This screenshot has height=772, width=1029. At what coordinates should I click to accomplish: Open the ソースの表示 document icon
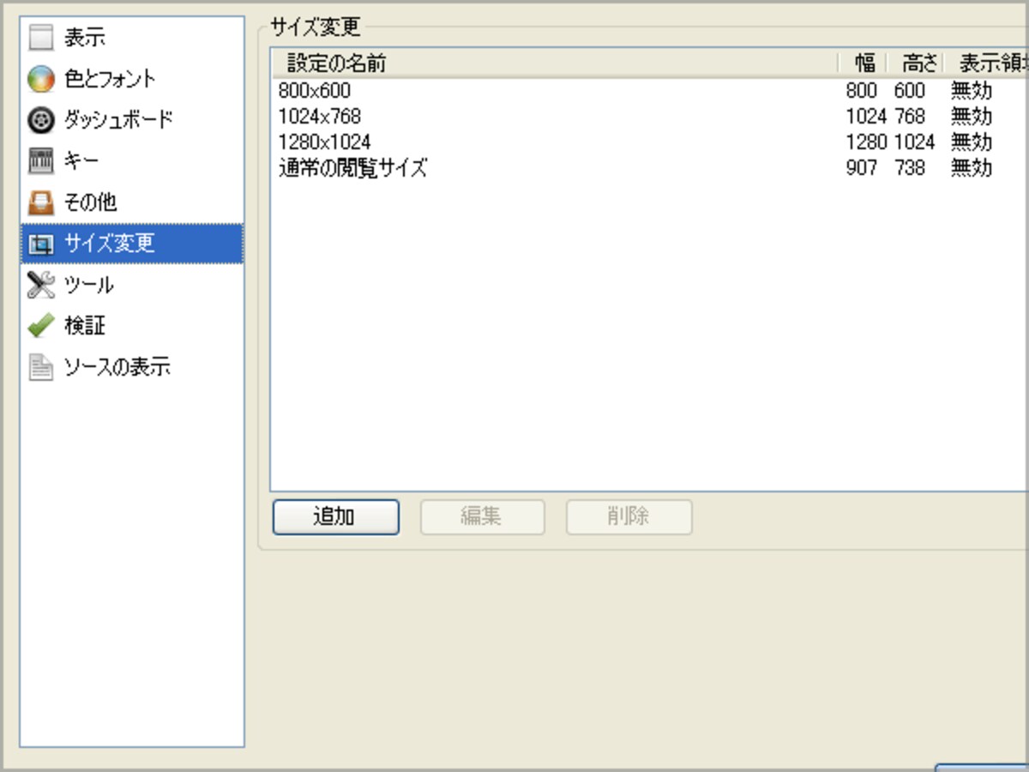[40, 367]
